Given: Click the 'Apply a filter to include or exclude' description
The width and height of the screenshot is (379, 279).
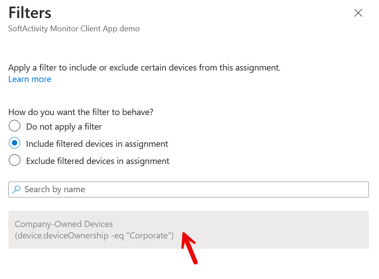Looking at the screenshot, I should tap(145, 68).
